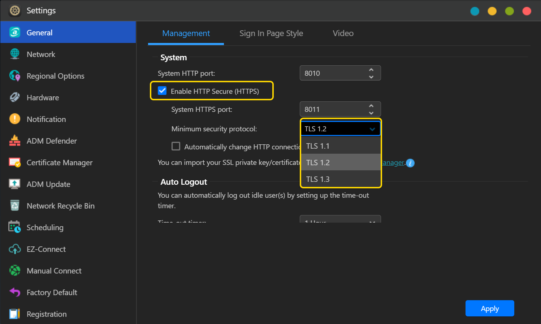Open Network Recycle Bin label in sidebar
Viewport: 541px width, 324px height.
(x=61, y=206)
